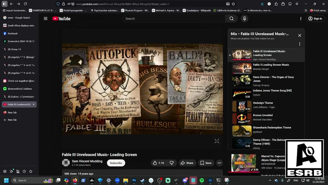This screenshot has height=185, width=328.
Task: Open California Academy of bookmark
Action: (x=227, y=11)
